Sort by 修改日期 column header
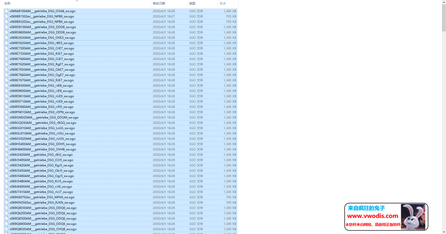This screenshot has width=446, height=234. coord(159,3)
